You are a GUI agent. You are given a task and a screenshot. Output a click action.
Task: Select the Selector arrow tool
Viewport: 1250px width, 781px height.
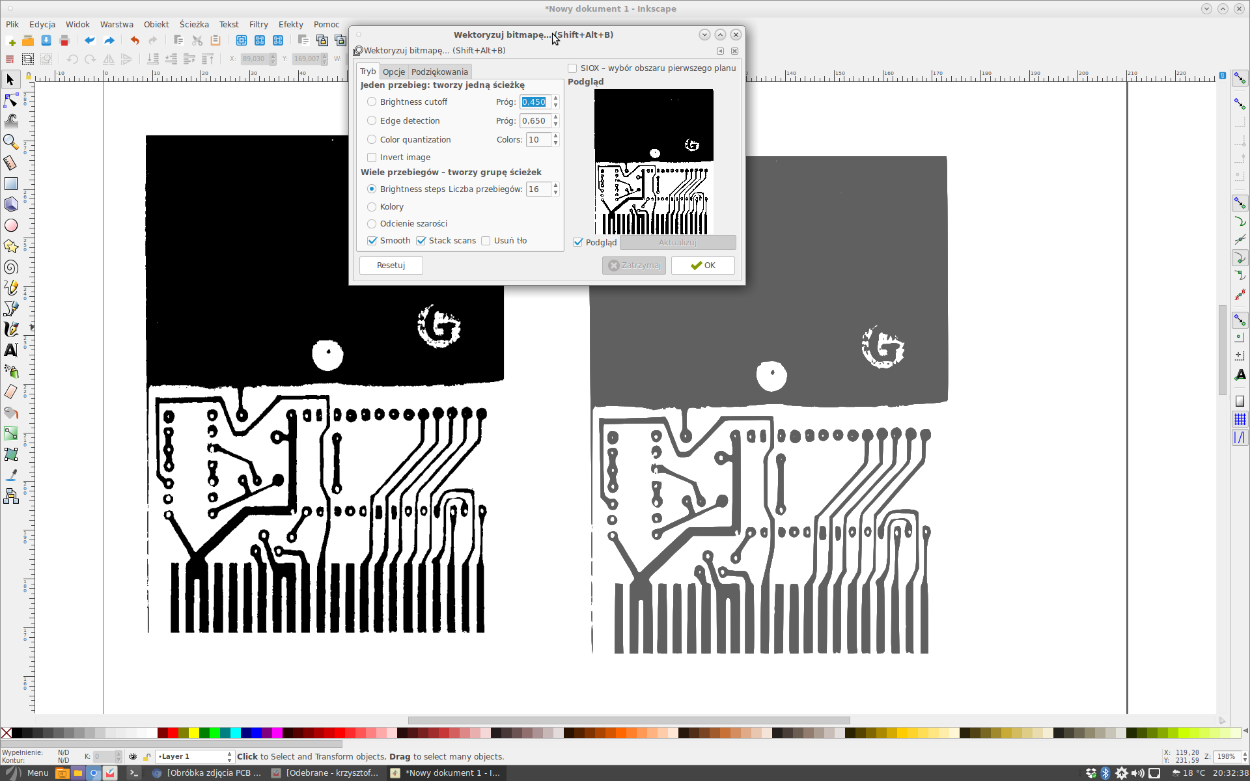point(10,80)
